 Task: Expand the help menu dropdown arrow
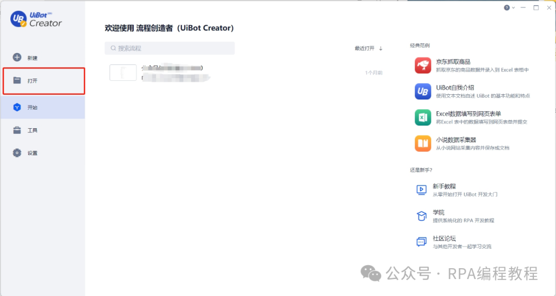[x=513, y=8]
